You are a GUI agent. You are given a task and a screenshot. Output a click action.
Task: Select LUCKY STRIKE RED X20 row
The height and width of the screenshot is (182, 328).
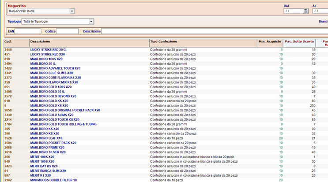click(166, 54)
